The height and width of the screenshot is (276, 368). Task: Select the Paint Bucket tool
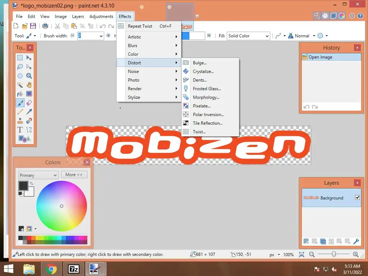tap(20, 94)
